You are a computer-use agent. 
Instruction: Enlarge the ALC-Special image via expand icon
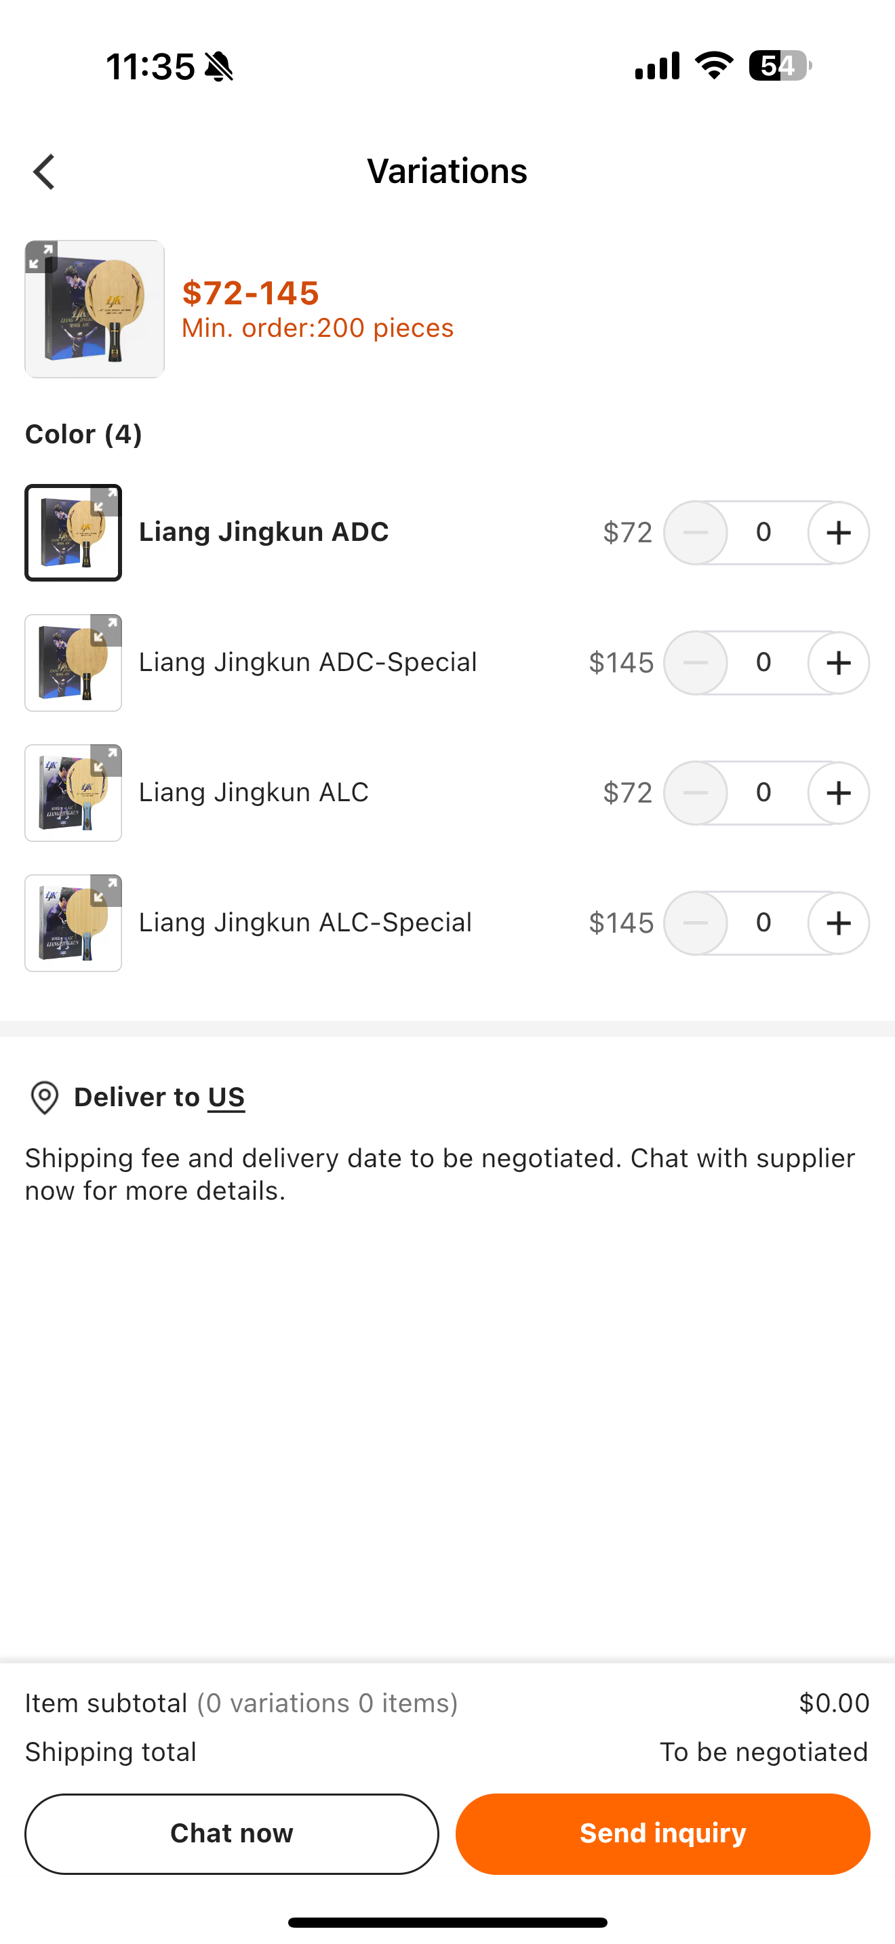(106, 891)
